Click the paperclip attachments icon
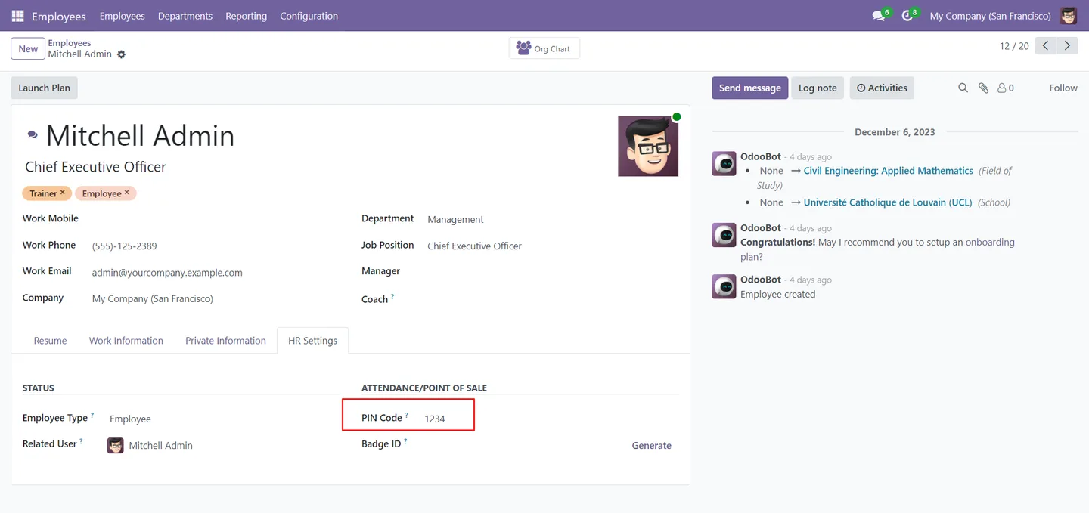This screenshot has width=1089, height=513. click(983, 88)
